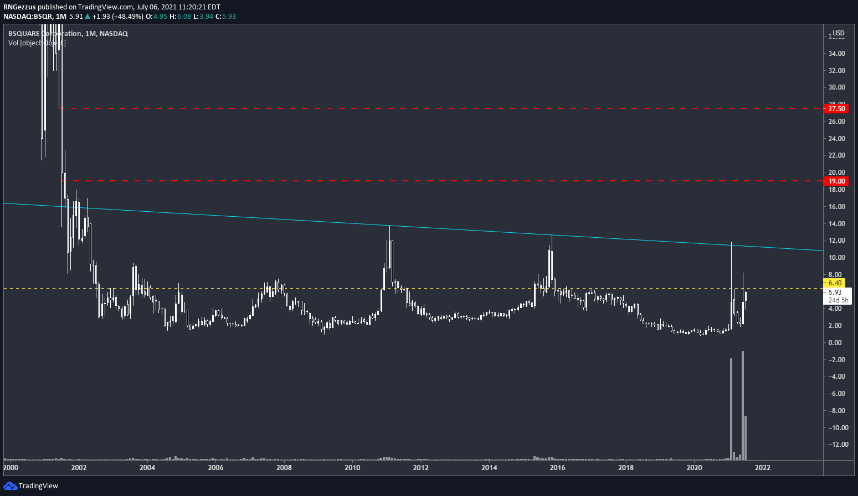Click the 34.00 price axis tick
Viewport: 858px width, 496px height.
click(x=836, y=54)
